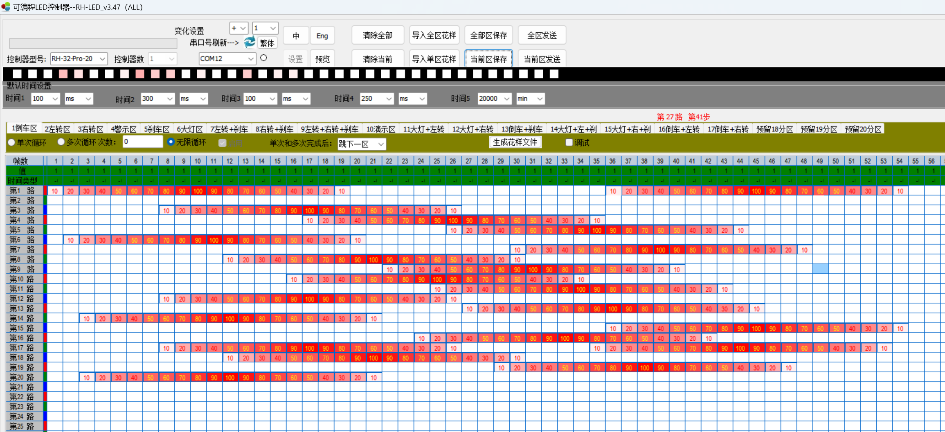This screenshot has width=945, height=432.
Task: Click the 多次循环 次数 input field
Action: [x=142, y=142]
